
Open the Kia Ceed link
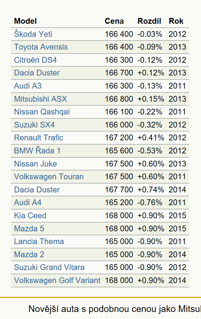click(30, 216)
